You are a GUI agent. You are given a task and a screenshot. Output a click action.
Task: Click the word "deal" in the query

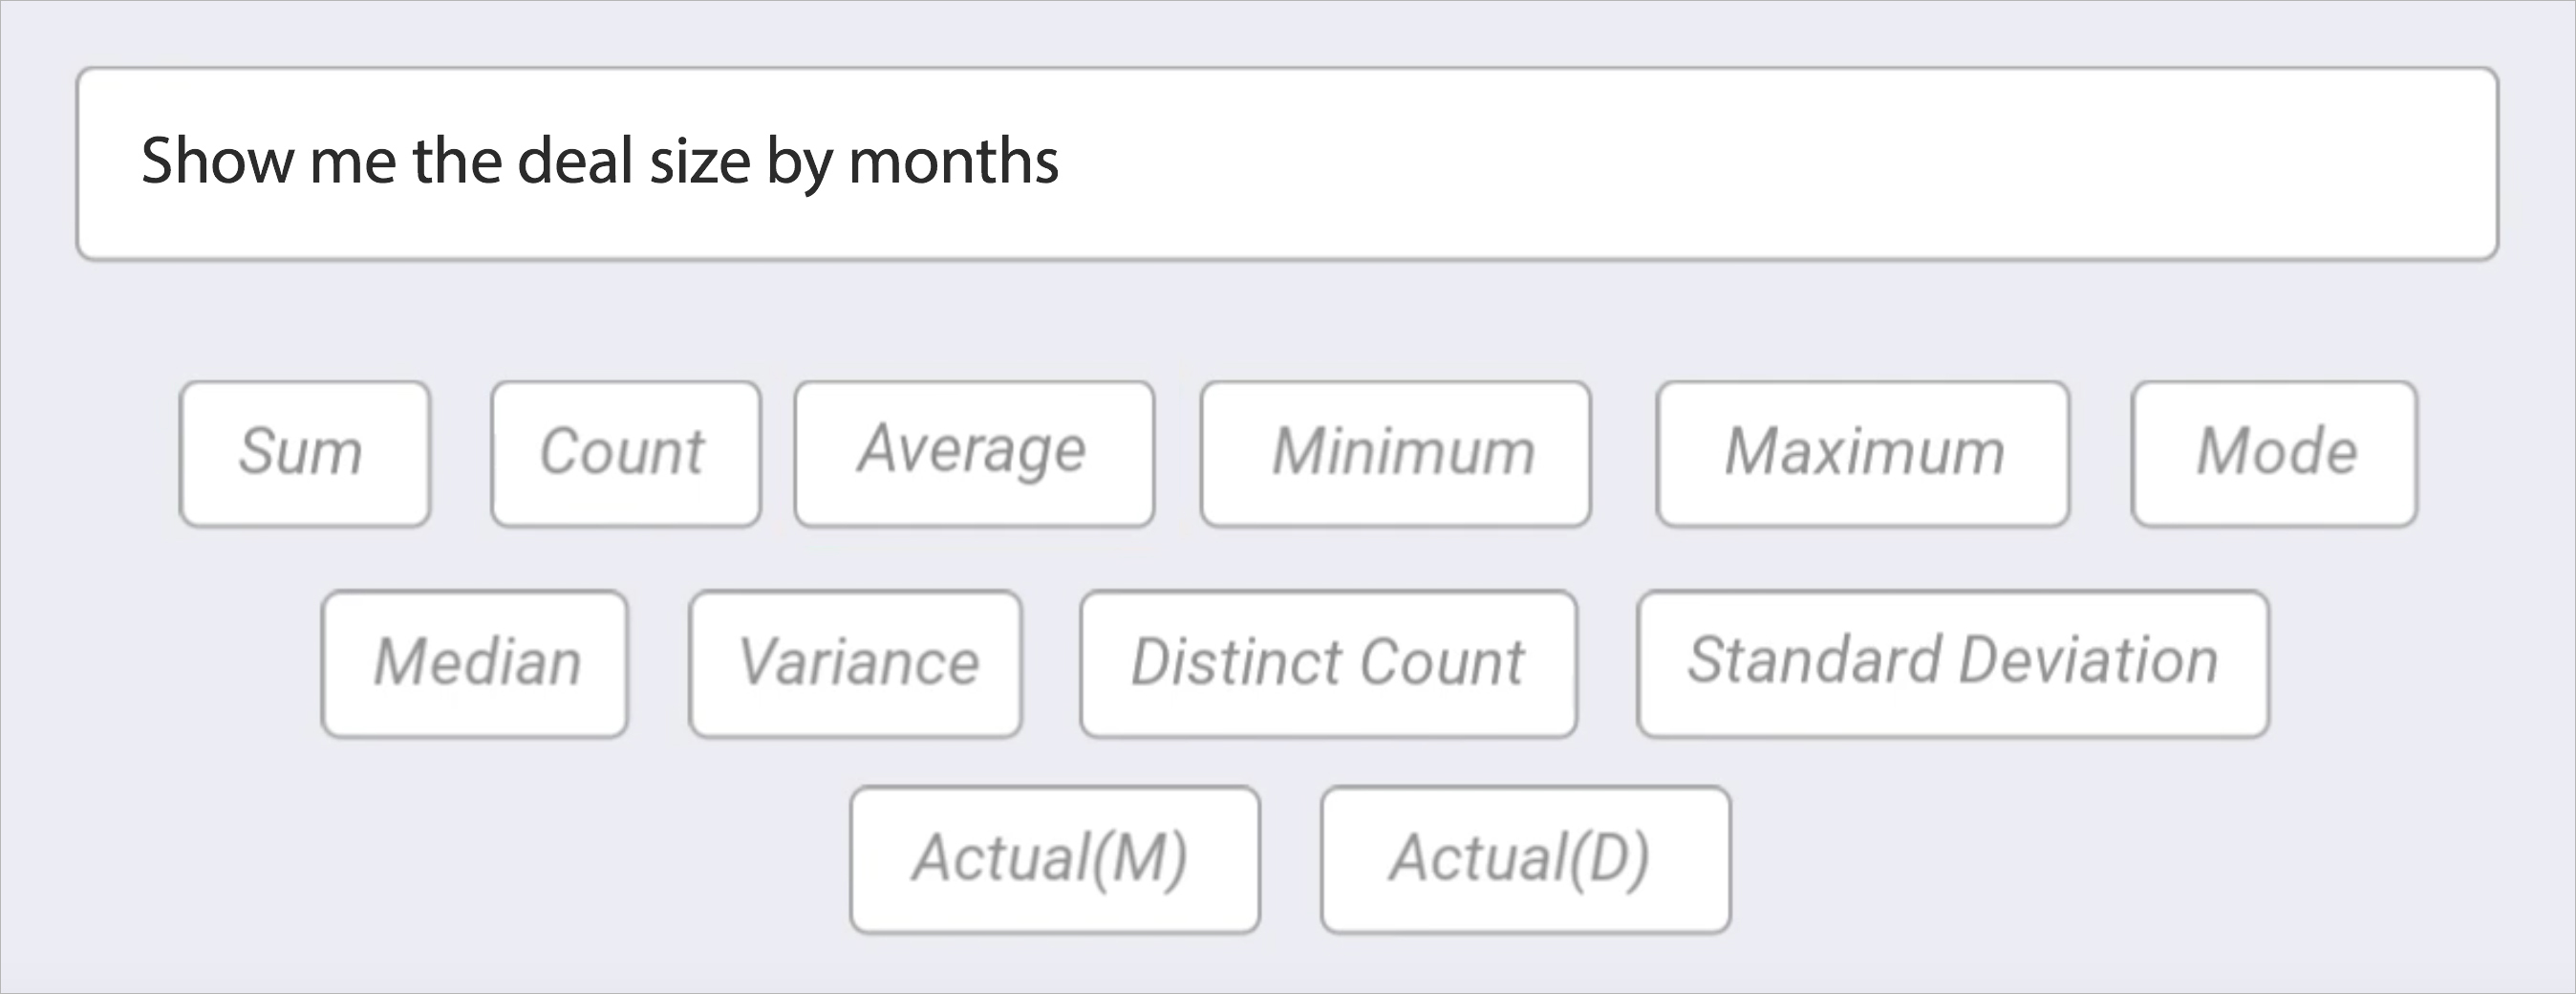[x=575, y=162]
